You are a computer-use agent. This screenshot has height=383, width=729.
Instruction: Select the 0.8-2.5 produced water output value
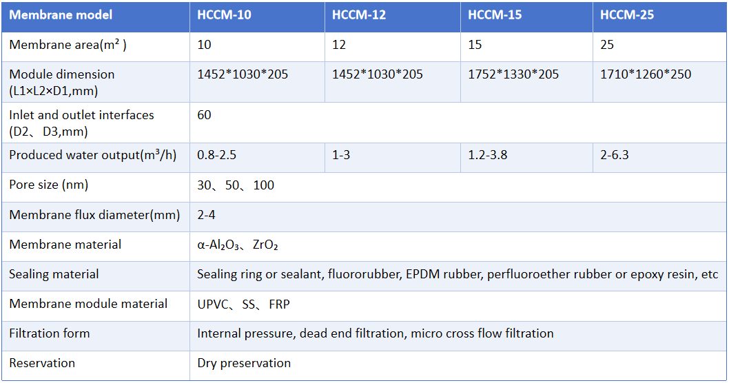(216, 156)
